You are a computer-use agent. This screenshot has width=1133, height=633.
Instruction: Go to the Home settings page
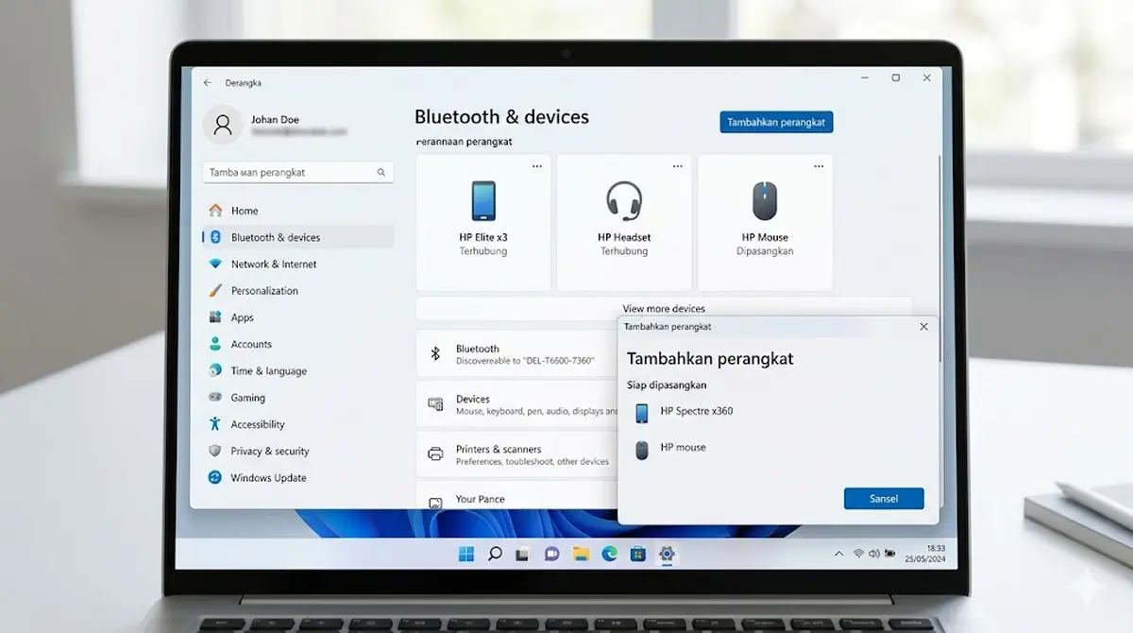click(x=244, y=211)
